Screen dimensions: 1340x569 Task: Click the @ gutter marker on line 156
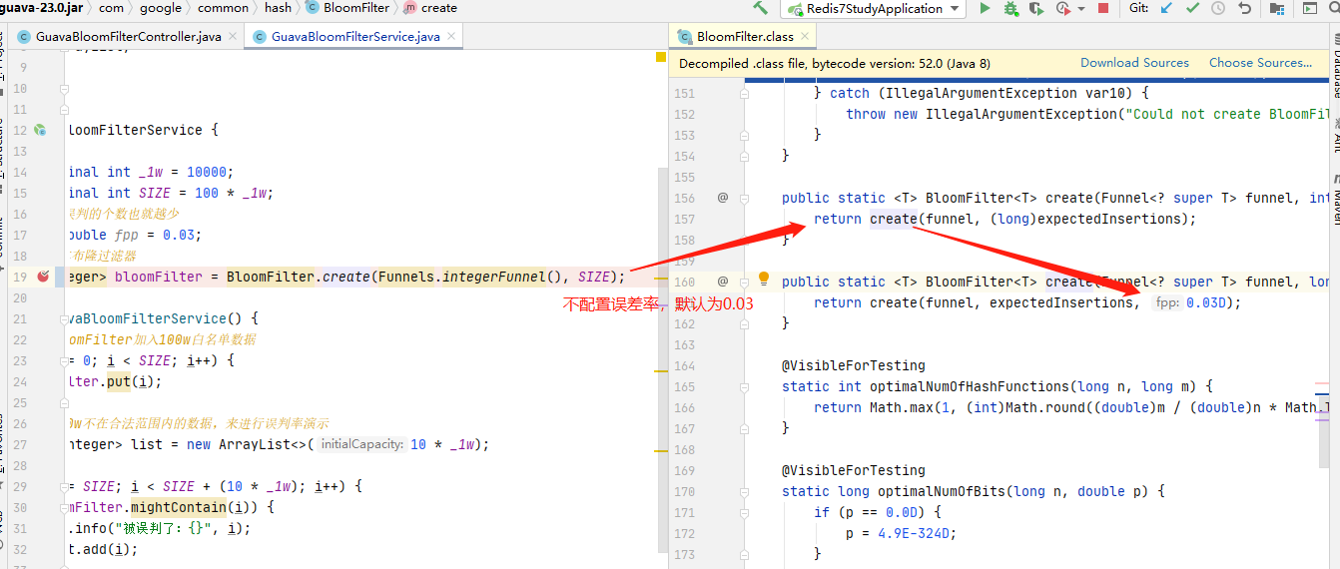pos(723,198)
